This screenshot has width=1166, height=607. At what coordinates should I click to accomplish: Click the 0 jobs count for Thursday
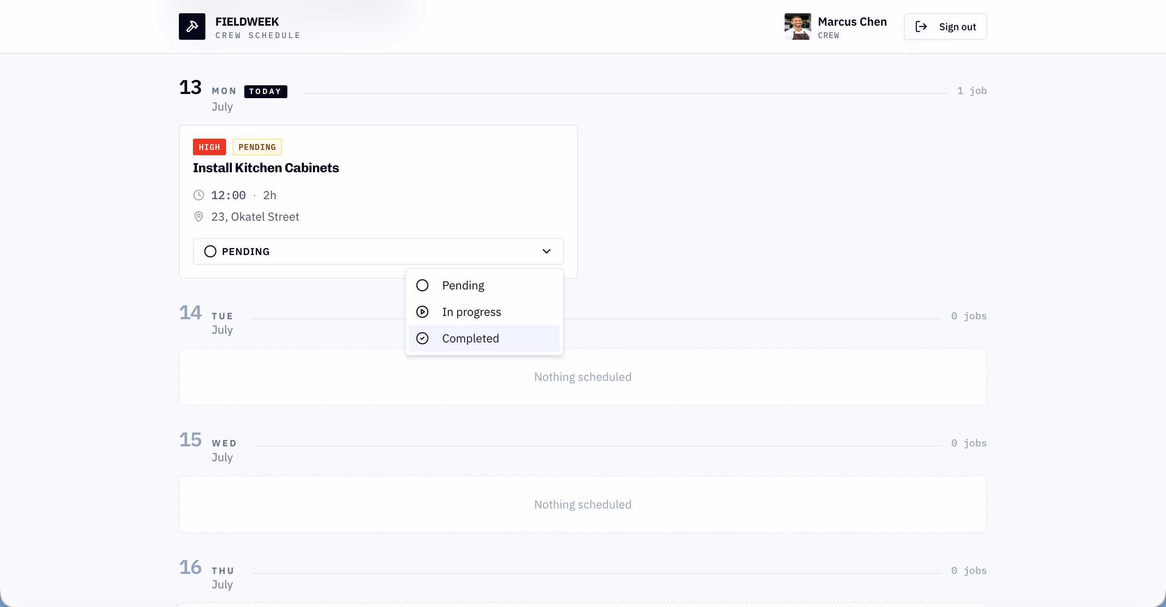pyautogui.click(x=968, y=571)
